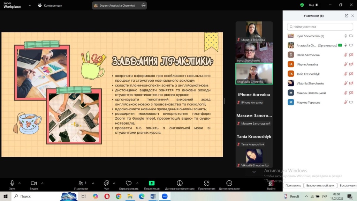Toggle muted mic icon for Dariia Sarzhevska

[345, 55]
